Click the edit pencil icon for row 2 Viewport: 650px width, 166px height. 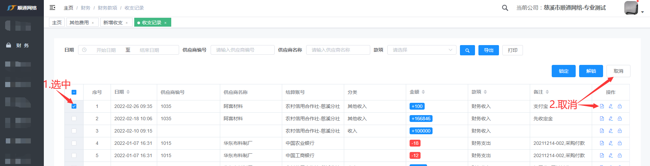(611, 119)
